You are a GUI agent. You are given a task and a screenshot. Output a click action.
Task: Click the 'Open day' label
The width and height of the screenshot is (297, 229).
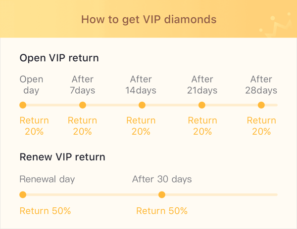[31, 85]
